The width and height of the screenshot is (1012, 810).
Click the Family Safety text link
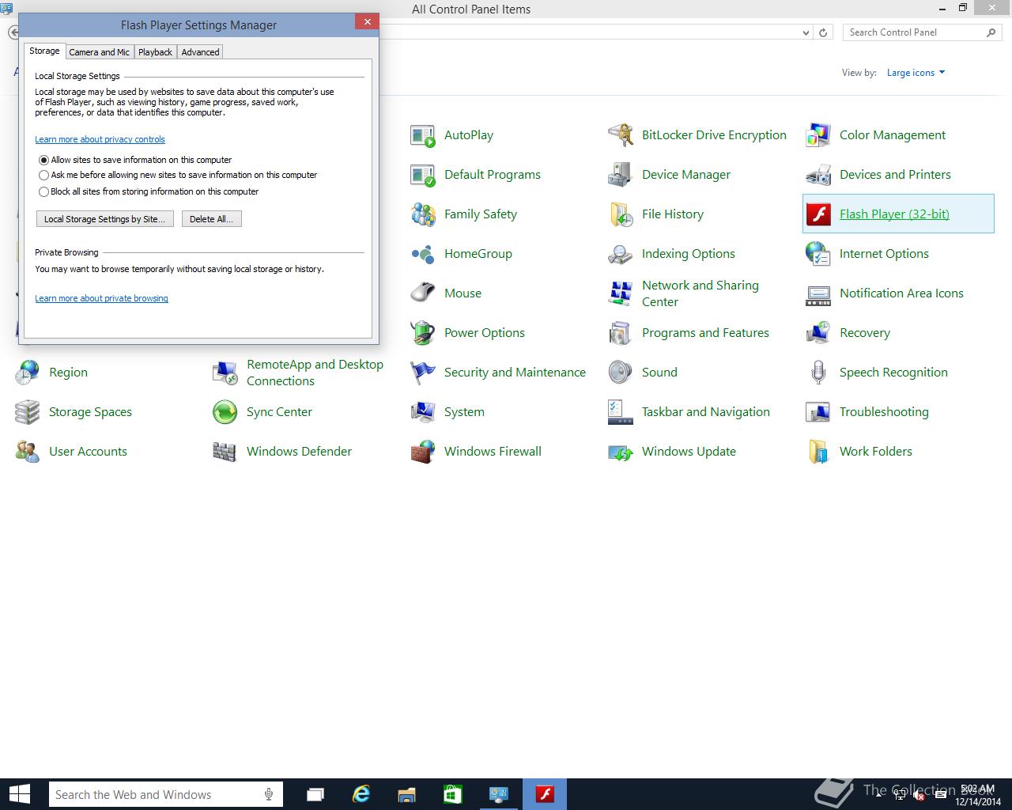pyautogui.click(x=481, y=214)
